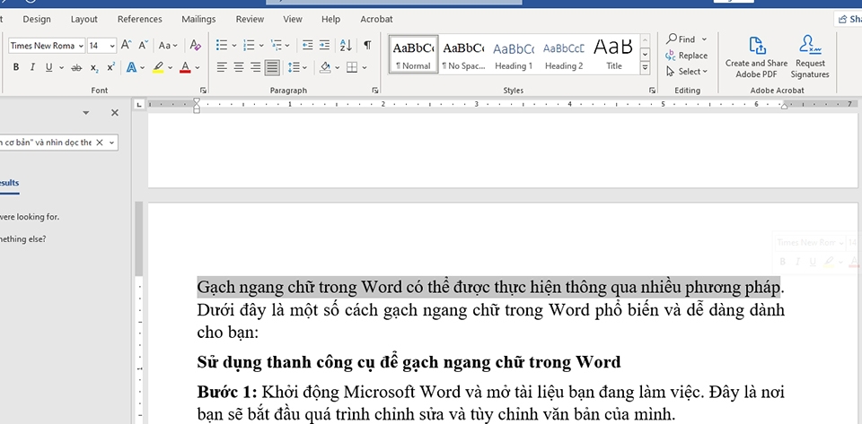Apply yellow text highlight color

158,67
